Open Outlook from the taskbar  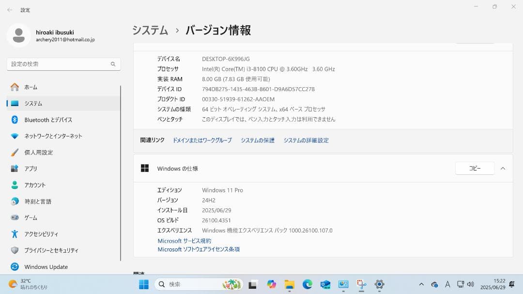(325, 285)
